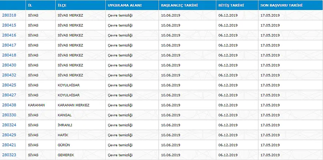Open Karaman listing 280438

point(9,105)
